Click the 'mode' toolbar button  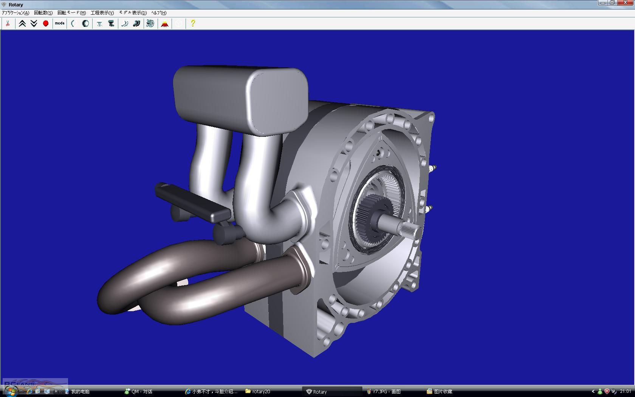[60, 23]
